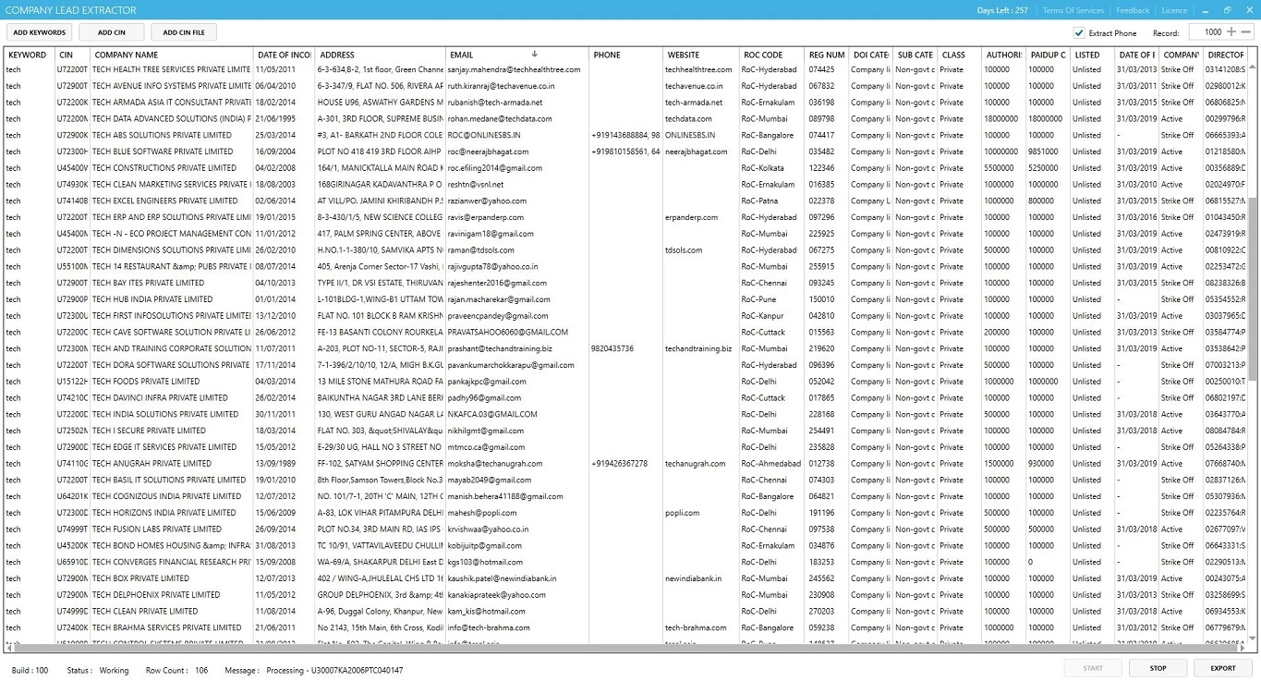Open the Feedback link in title bar
This screenshot has width=1261, height=681.
(x=1133, y=10)
